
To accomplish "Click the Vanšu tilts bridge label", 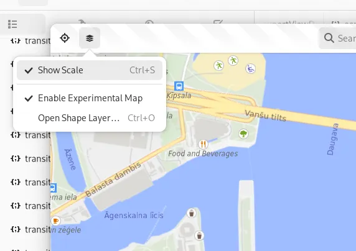I will pyautogui.click(x=265, y=116).
